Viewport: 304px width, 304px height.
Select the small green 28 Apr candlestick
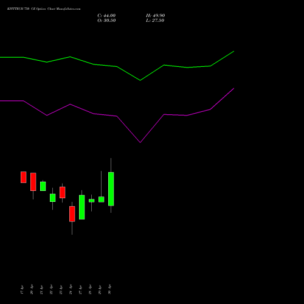92,201
